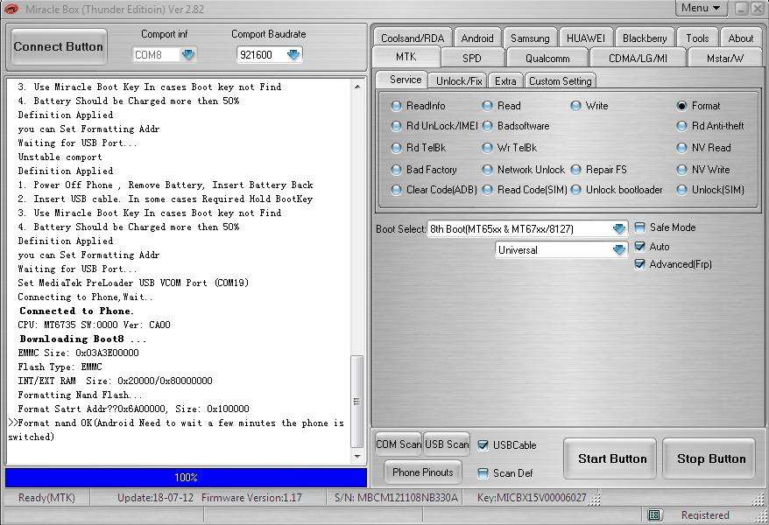Select the SPD tab

pyautogui.click(x=472, y=58)
